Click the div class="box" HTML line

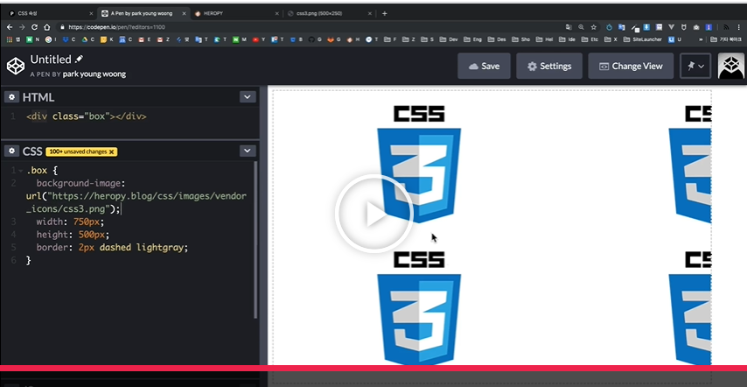tap(87, 116)
